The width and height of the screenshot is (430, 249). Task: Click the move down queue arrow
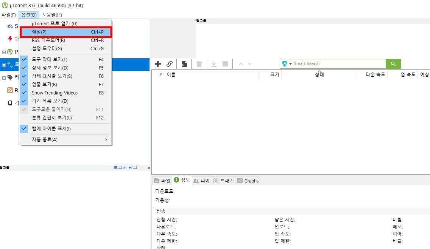(250, 64)
